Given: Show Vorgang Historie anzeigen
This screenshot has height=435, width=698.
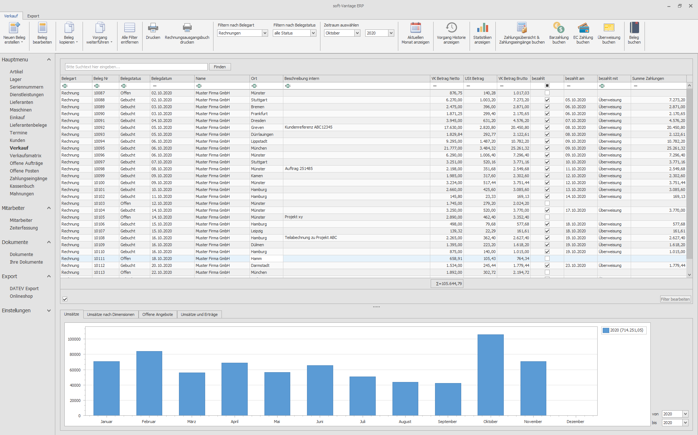Looking at the screenshot, I should [451, 28].
